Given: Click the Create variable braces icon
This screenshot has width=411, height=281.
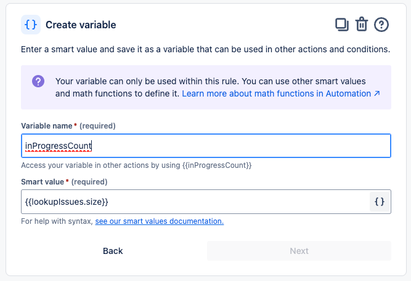Looking at the screenshot, I should [31, 25].
